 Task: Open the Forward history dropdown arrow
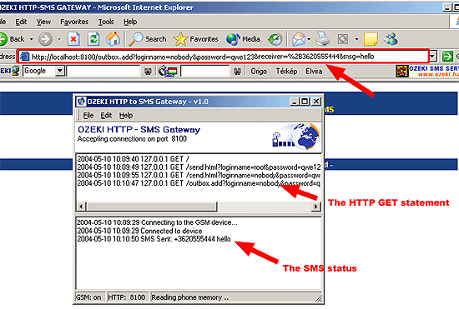click(59, 39)
